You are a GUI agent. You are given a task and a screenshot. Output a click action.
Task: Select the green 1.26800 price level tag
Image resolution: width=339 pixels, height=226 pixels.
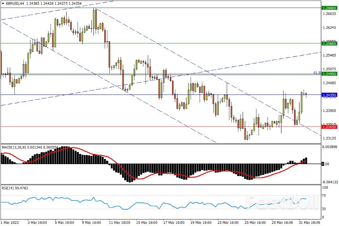pyautogui.click(x=330, y=8)
